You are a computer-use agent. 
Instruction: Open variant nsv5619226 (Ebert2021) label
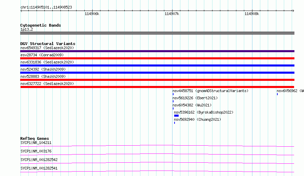(x=195, y=98)
